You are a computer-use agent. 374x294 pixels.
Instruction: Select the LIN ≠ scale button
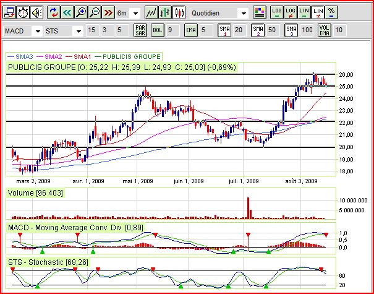pyautogui.click(x=318, y=12)
